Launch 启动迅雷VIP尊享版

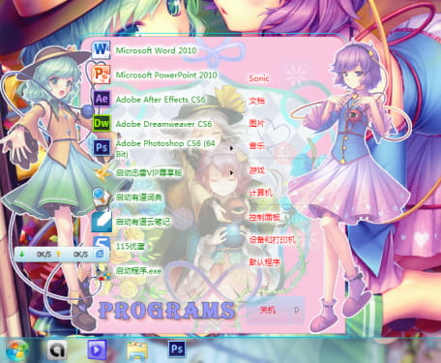click(x=138, y=172)
